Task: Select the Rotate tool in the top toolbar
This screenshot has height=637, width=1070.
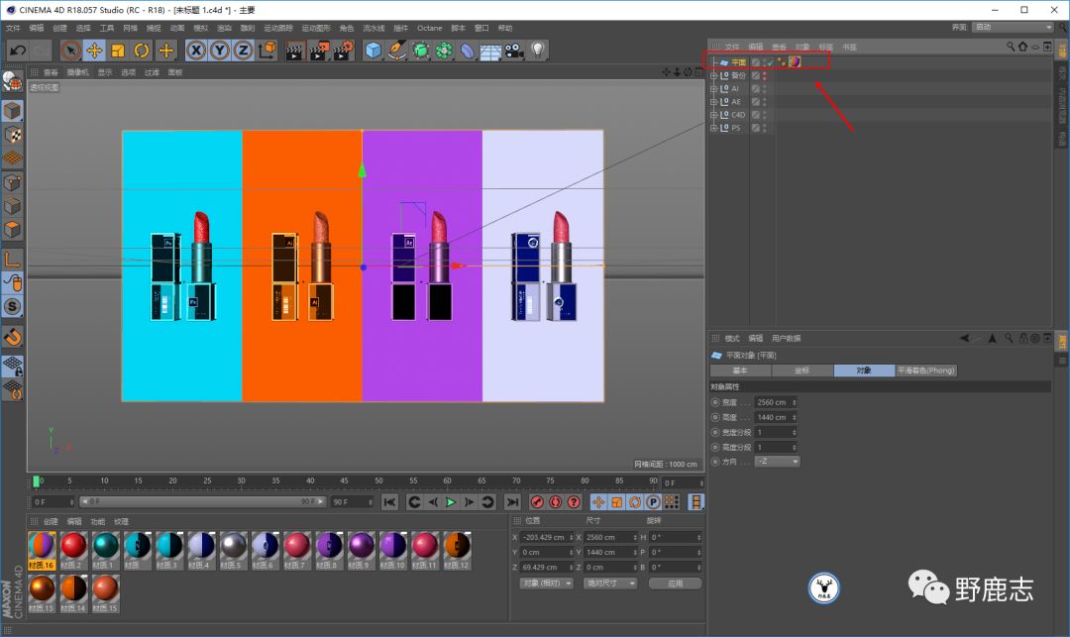Action: (x=142, y=51)
